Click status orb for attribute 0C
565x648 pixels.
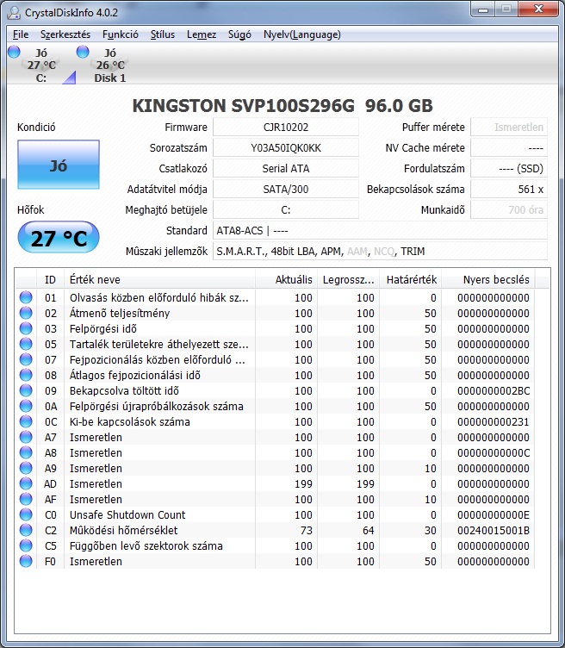pyautogui.click(x=26, y=421)
